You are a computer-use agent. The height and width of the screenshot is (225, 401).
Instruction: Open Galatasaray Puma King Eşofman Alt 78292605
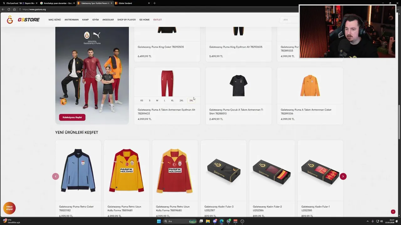click(236, 47)
